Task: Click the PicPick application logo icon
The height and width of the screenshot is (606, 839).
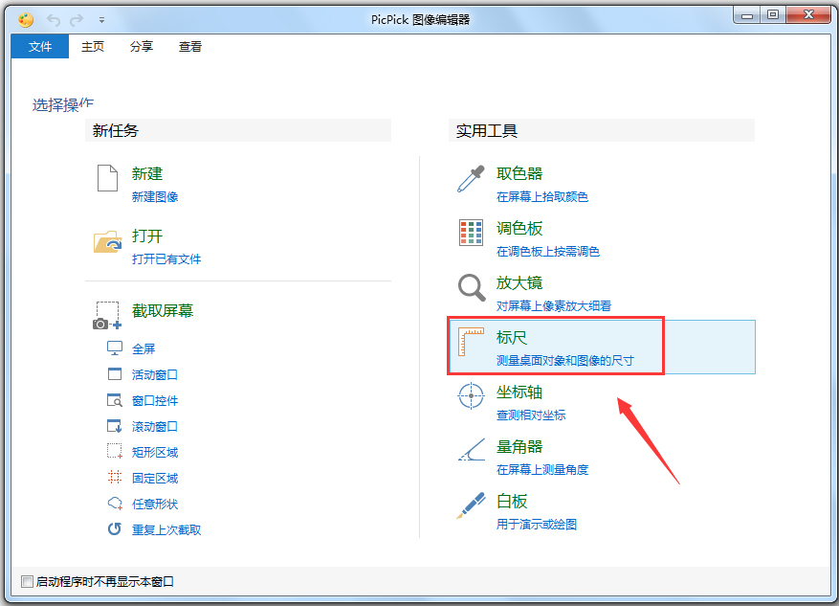Action: point(26,20)
